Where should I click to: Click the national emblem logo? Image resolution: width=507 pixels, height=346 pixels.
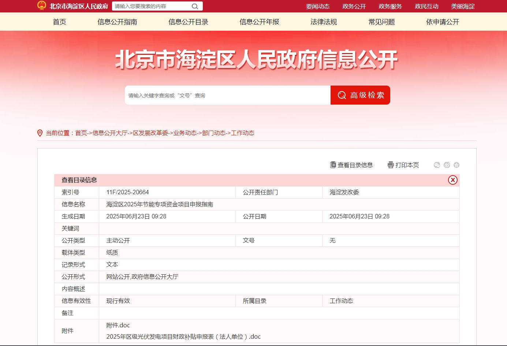pos(41,5)
